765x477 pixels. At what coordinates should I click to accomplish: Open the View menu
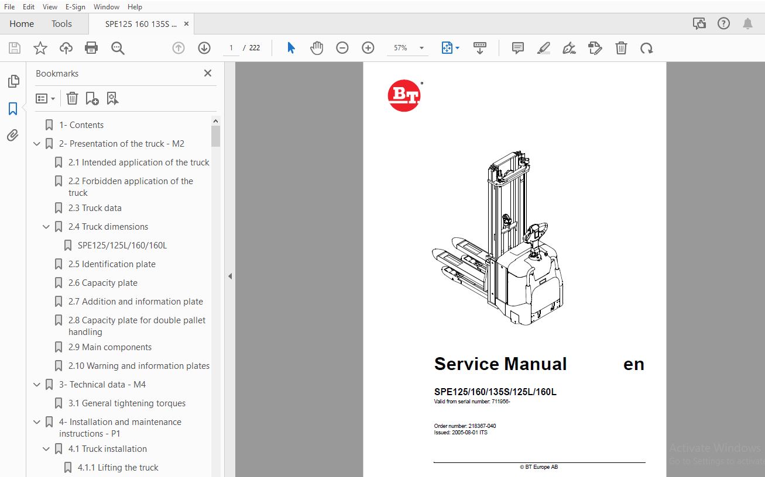tap(50, 7)
